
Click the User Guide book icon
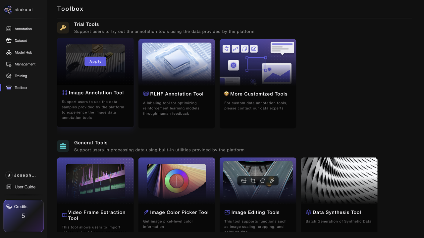pyautogui.click(x=9, y=187)
